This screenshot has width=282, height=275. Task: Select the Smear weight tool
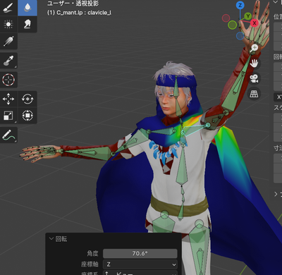point(27,25)
